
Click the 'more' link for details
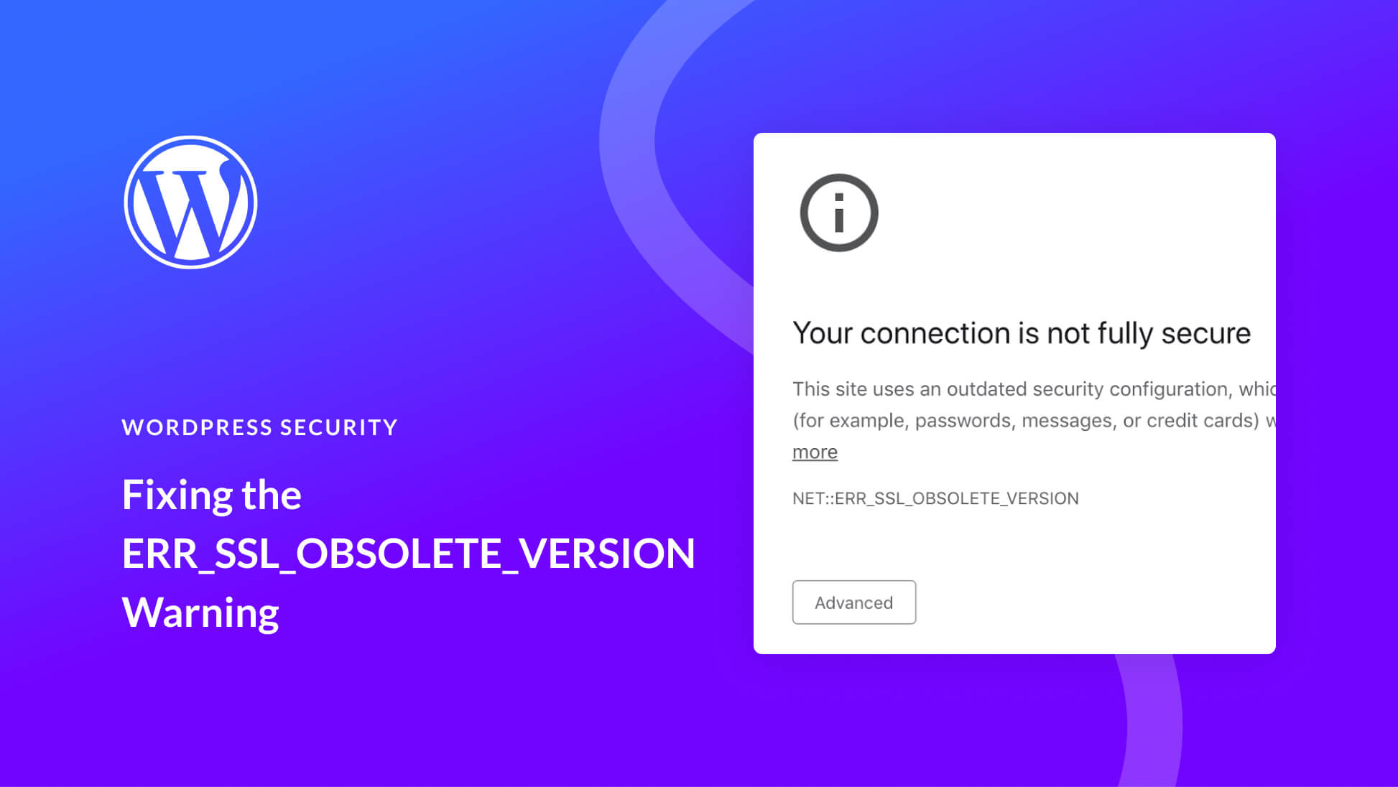point(814,451)
